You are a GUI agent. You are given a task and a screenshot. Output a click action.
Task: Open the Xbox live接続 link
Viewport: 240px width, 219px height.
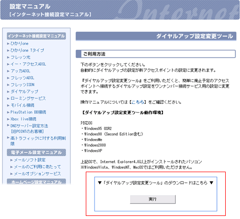click(23, 119)
